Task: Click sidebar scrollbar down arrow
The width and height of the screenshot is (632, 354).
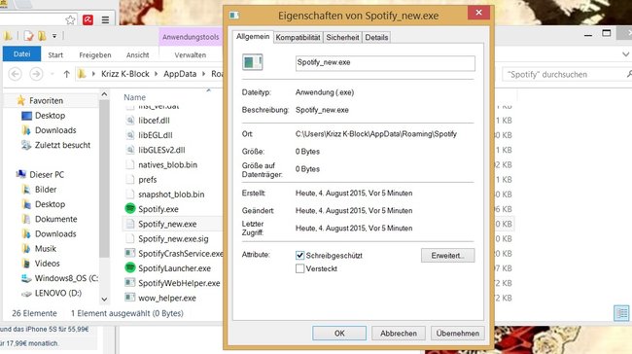Action: pyautogui.click(x=104, y=300)
